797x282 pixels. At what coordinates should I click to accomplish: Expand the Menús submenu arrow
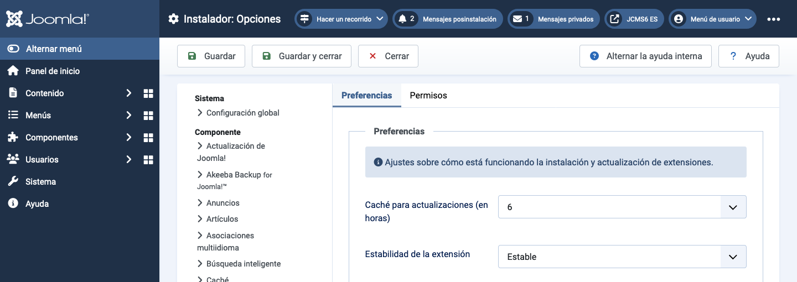click(x=128, y=116)
